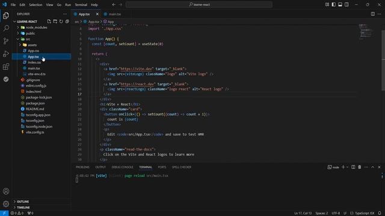Screen dimensions: 385x216
Task: Open terminal panel more actions ellipsis
Action: point(366,167)
